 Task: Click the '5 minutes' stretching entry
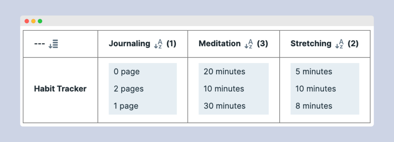314,72
